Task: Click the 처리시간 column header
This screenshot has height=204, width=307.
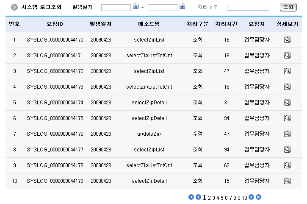Action: 227,24
